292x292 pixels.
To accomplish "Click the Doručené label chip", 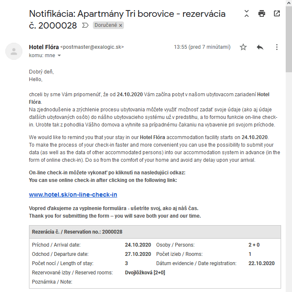I will 105,26.
